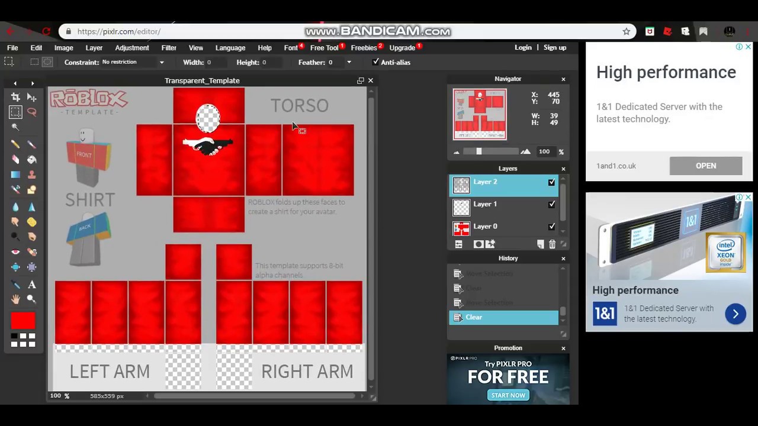Open the View menu

196,48
